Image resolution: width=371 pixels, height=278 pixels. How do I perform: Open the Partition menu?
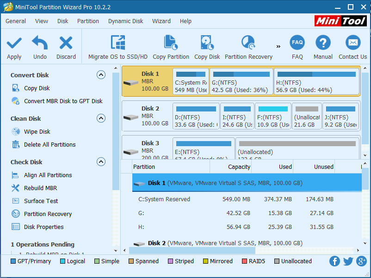point(88,21)
